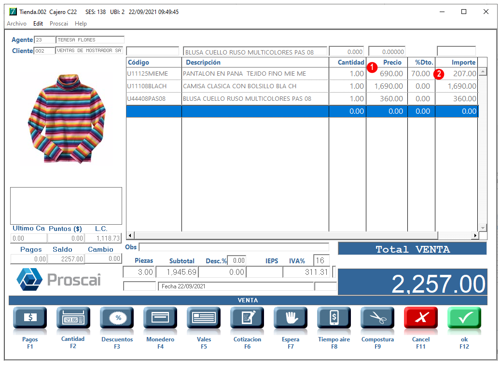Image resolution: width=501 pixels, height=365 pixels.
Task: Click the application icon in title bar
Action: (13, 12)
